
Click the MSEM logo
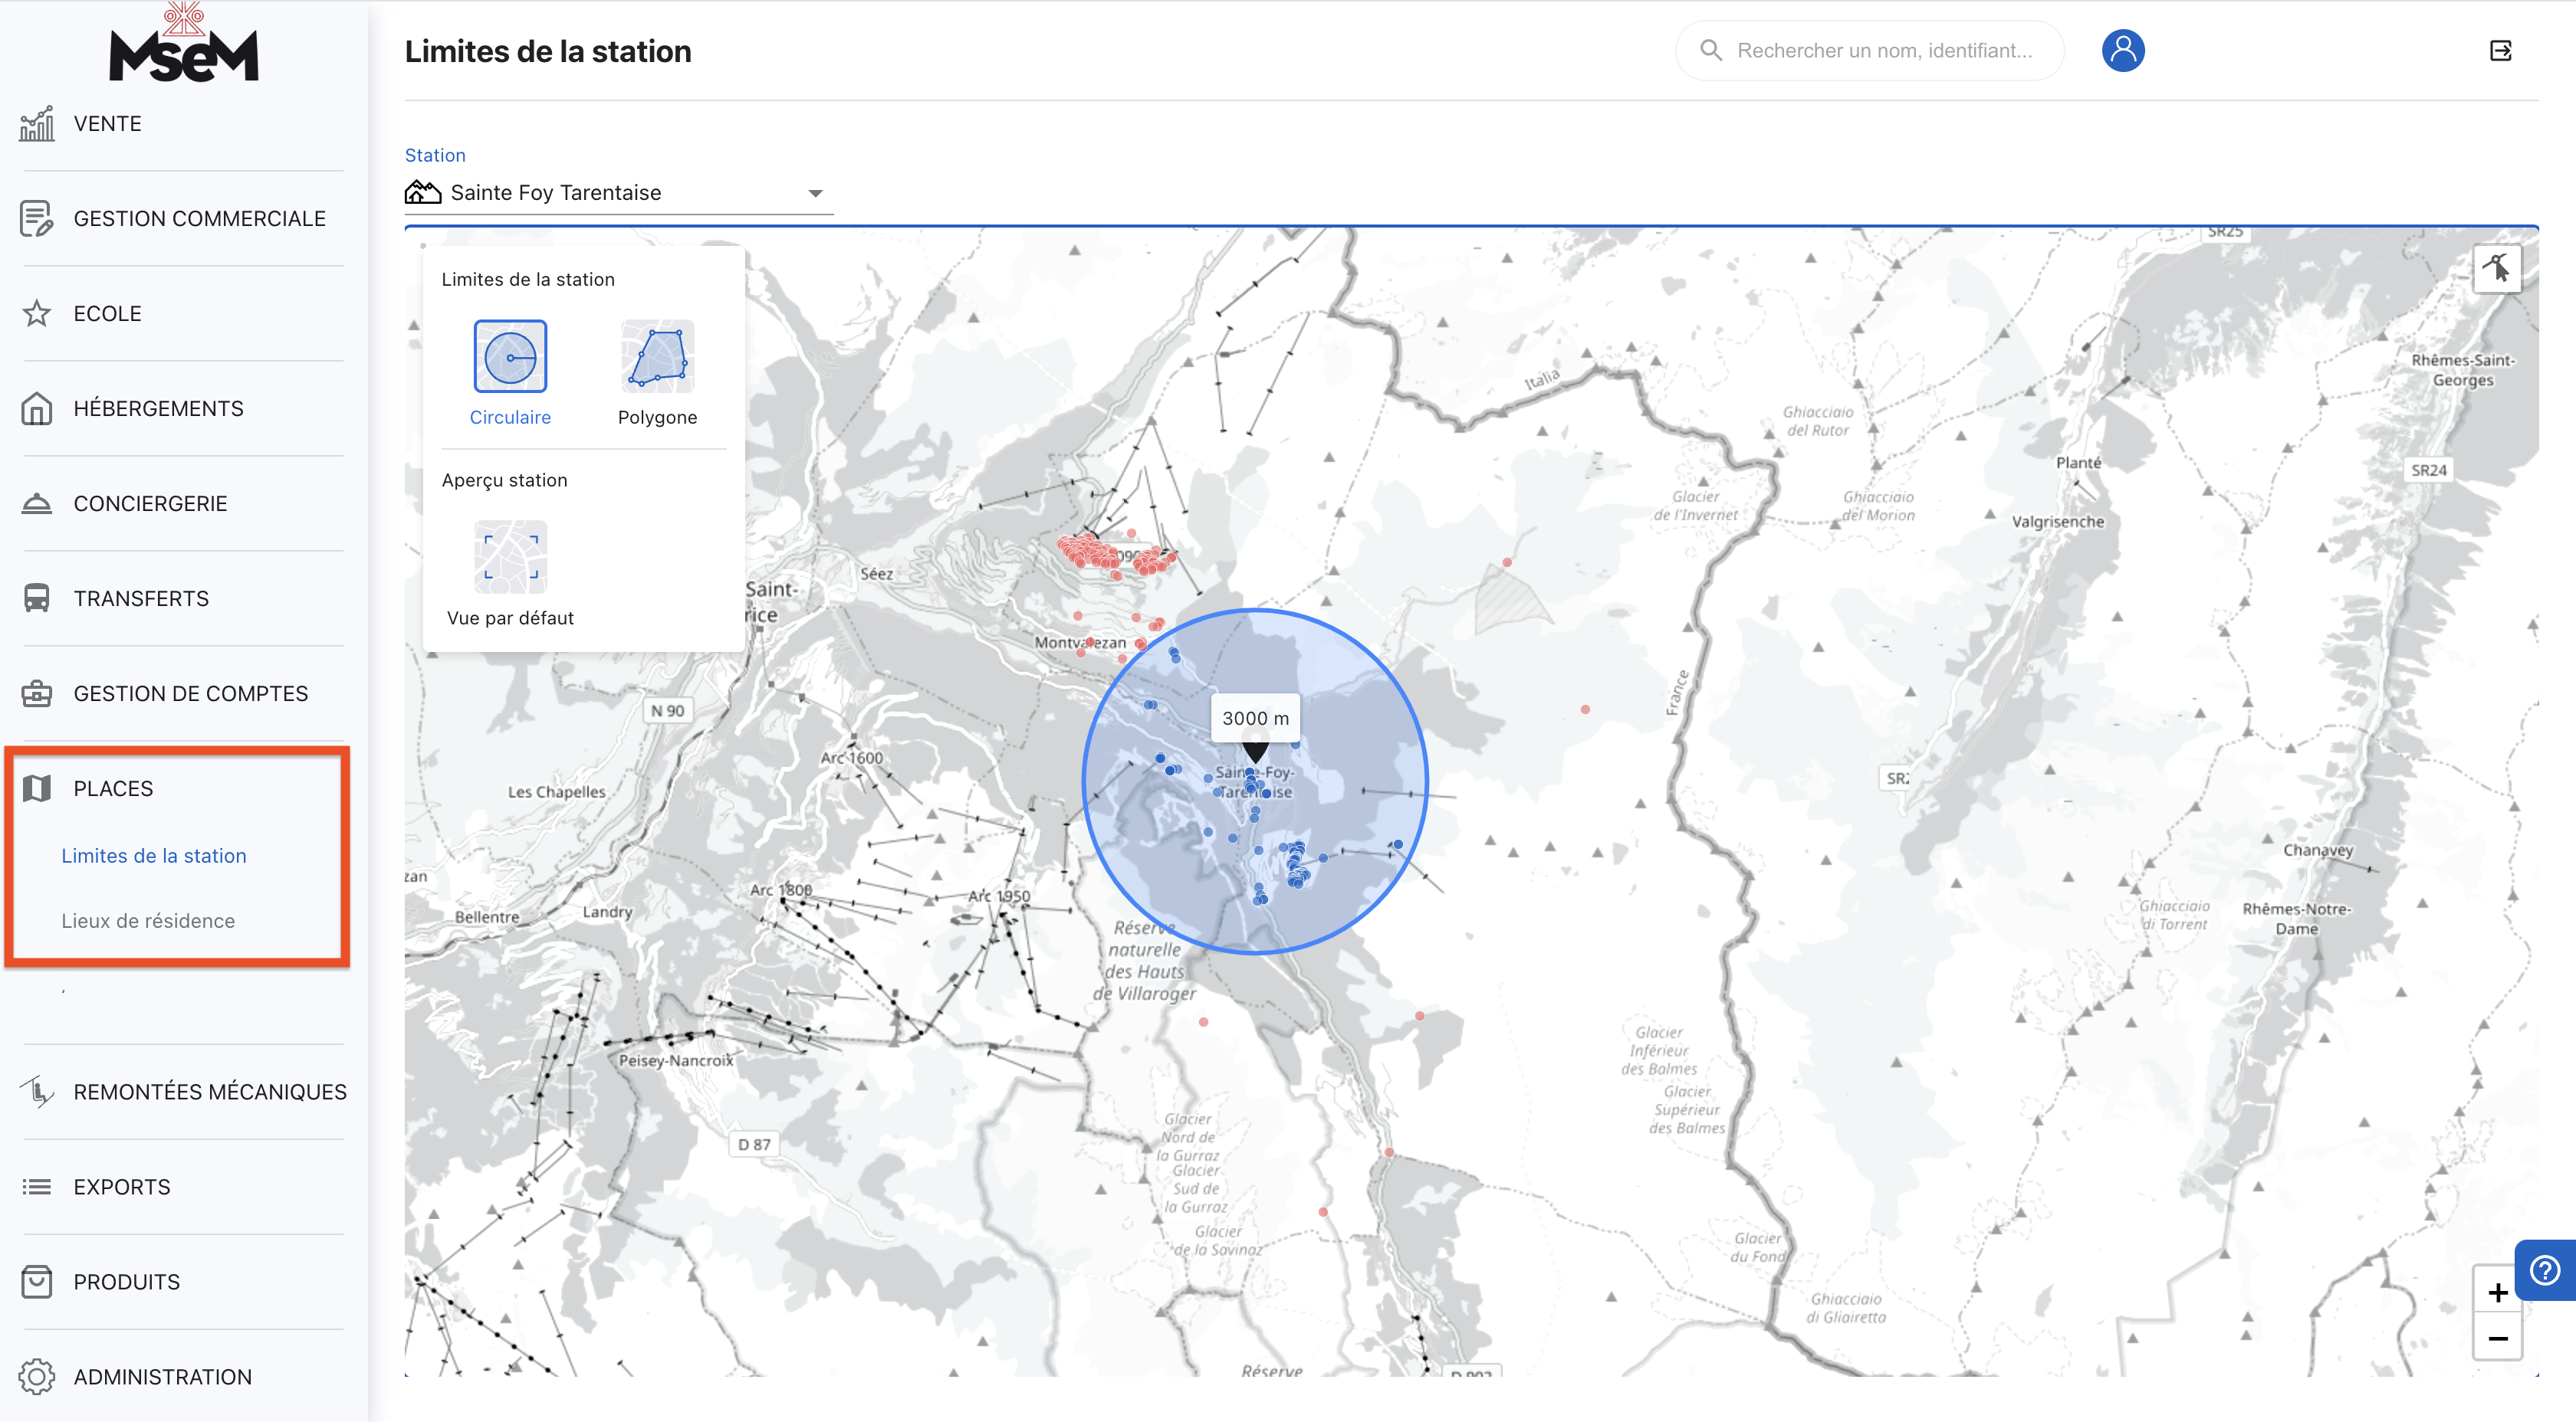tap(184, 45)
